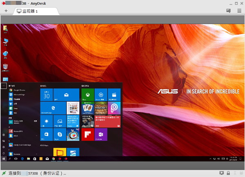245x177 pixels.
Task: Select the 监视器 1 monitor tab
Action: (x=36, y=11)
